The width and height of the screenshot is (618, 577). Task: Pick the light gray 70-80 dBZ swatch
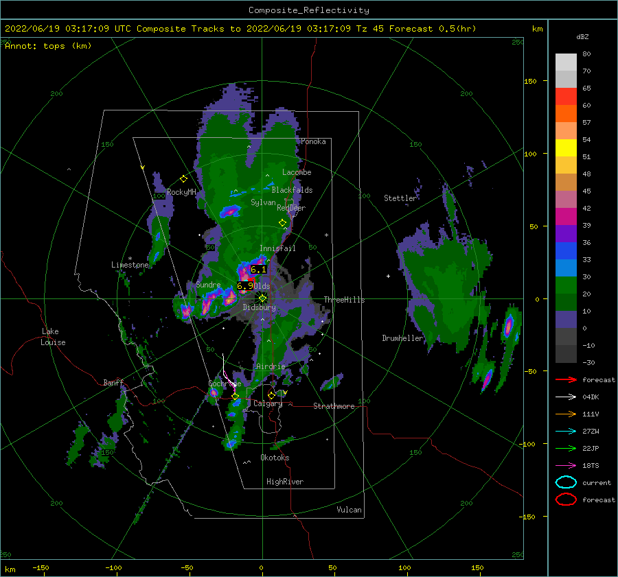tap(566, 62)
